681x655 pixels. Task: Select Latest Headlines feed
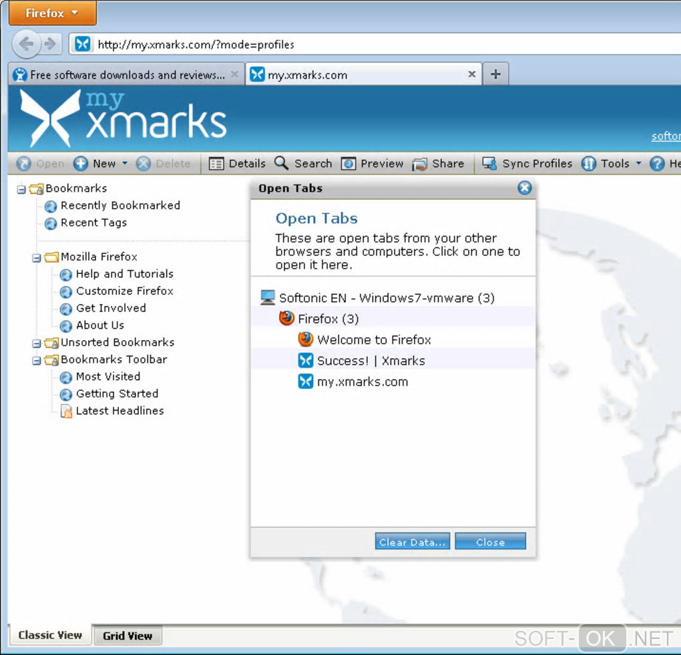(120, 411)
